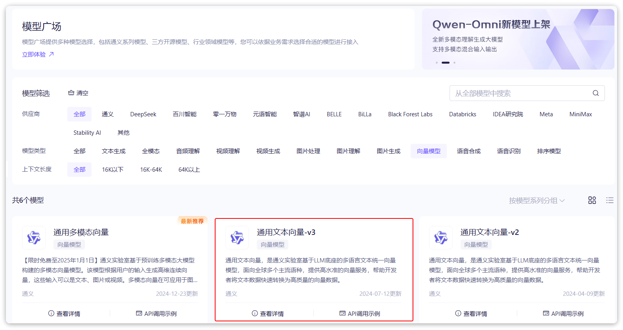Select the DeepSeek supplier filter

[x=143, y=114]
